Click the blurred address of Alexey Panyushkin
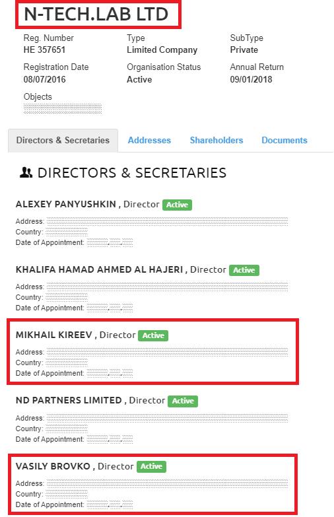The width and height of the screenshot is (334, 517). (167, 221)
